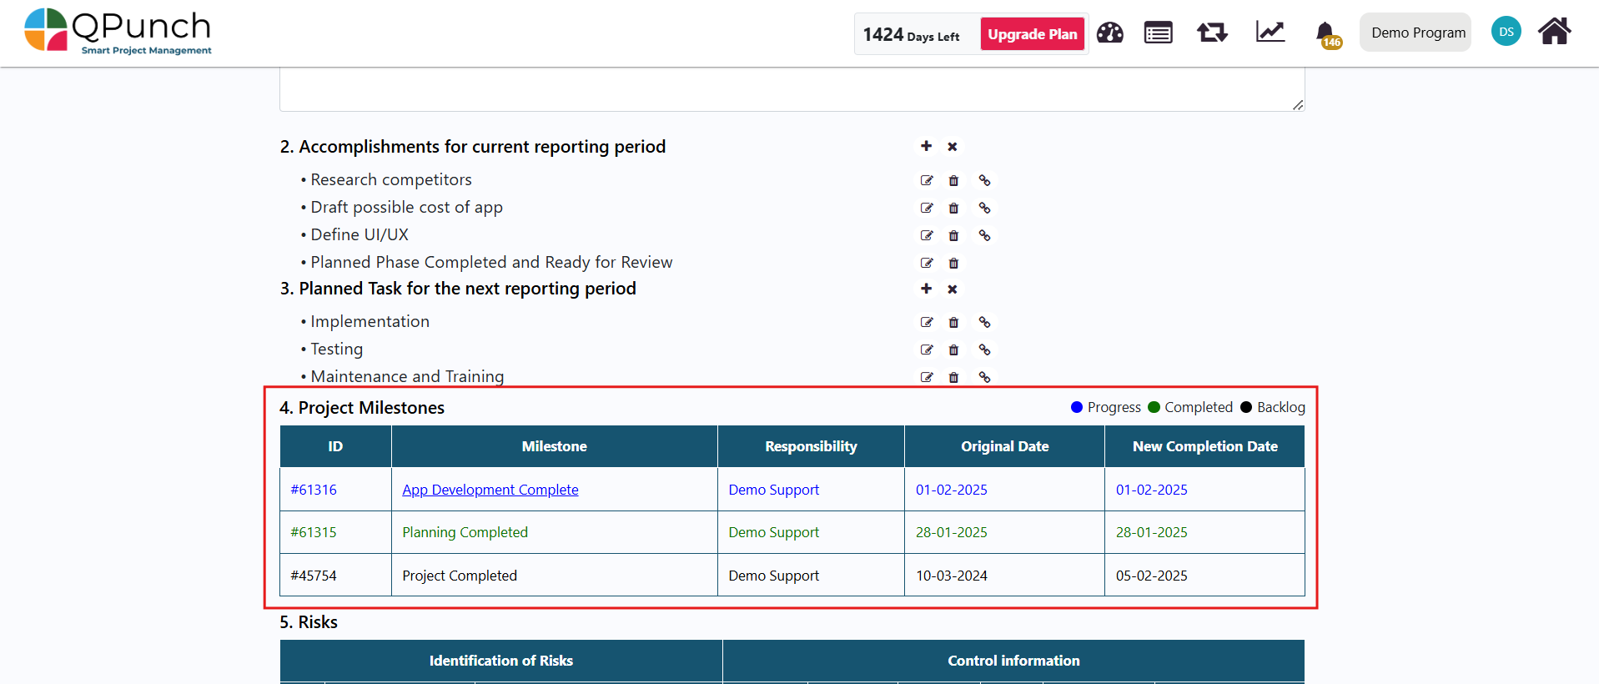Click the Completed legend green dot
Screen dimensions: 1599x684
[x=1154, y=407]
